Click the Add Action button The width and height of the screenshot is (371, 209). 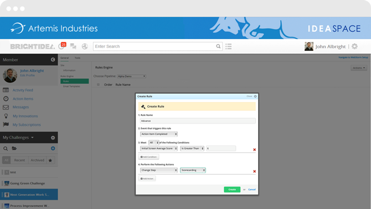click(147, 179)
